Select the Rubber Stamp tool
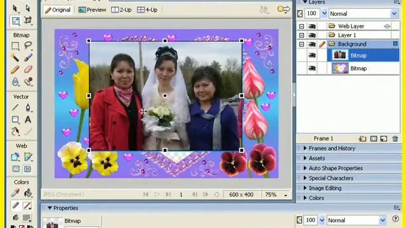This screenshot has width=406, height=228. click(x=28, y=82)
